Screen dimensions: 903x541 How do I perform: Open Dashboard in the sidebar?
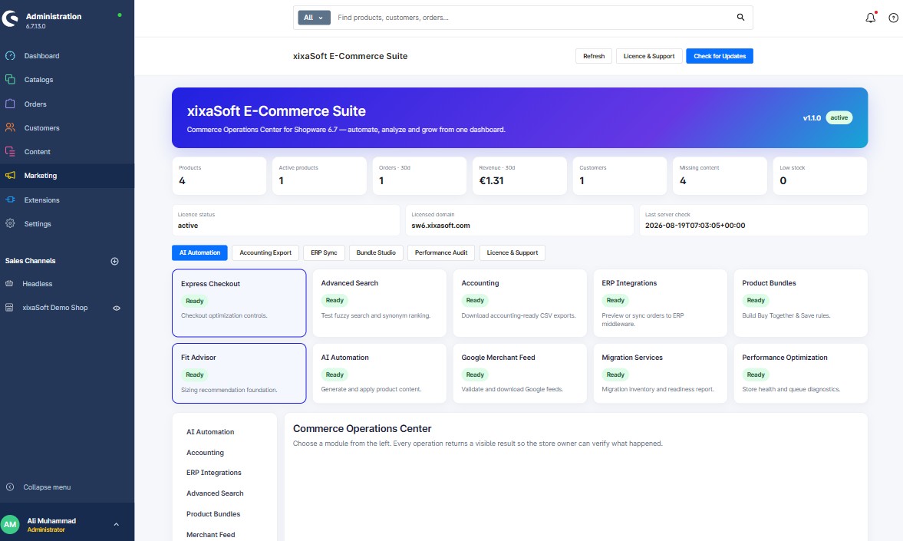point(41,56)
